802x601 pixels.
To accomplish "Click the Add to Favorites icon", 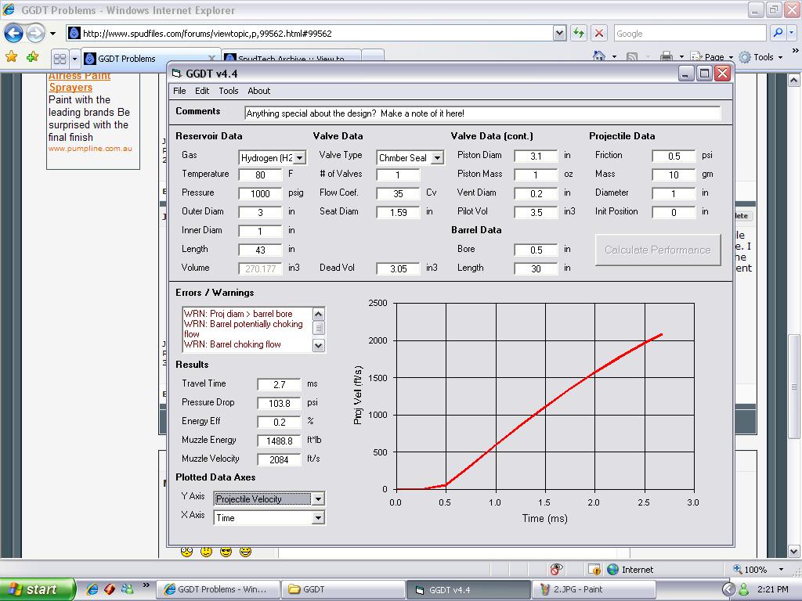I will click(32, 57).
